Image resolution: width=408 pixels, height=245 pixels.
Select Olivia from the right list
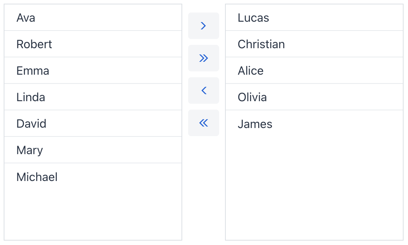point(252,97)
